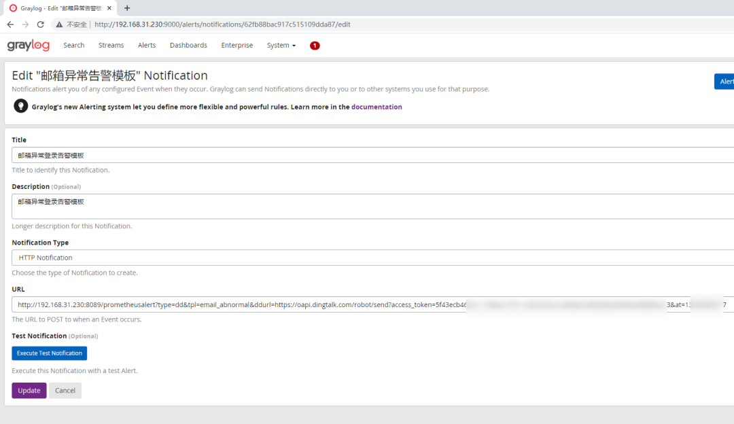
Task: Open a new browser tab
Action: pos(127,8)
